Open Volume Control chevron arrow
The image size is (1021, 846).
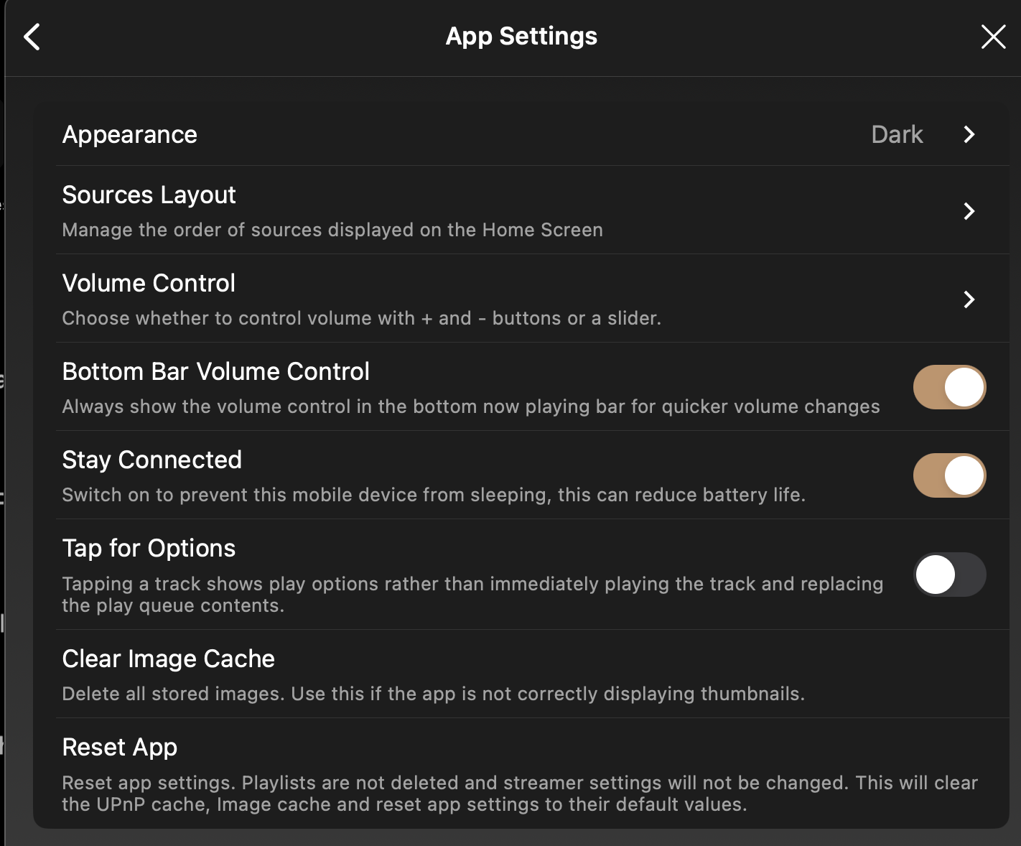coord(969,299)
